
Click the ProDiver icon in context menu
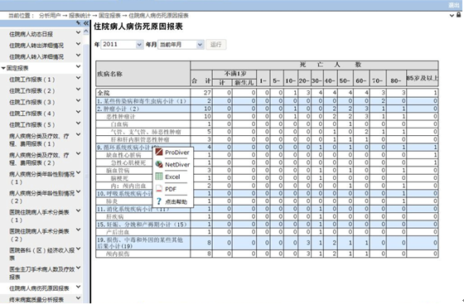point(159,152)
